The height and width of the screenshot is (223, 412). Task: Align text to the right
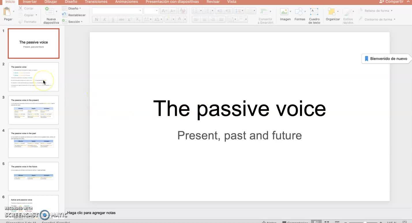click(213, 19)
